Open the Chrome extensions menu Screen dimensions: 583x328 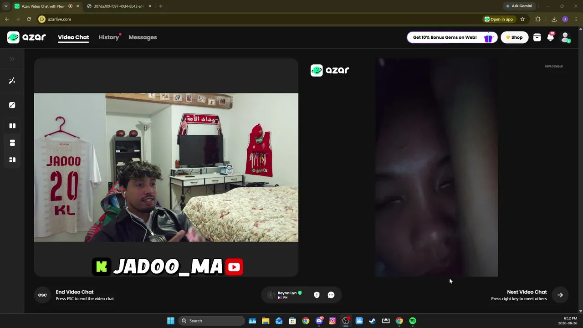538,19
